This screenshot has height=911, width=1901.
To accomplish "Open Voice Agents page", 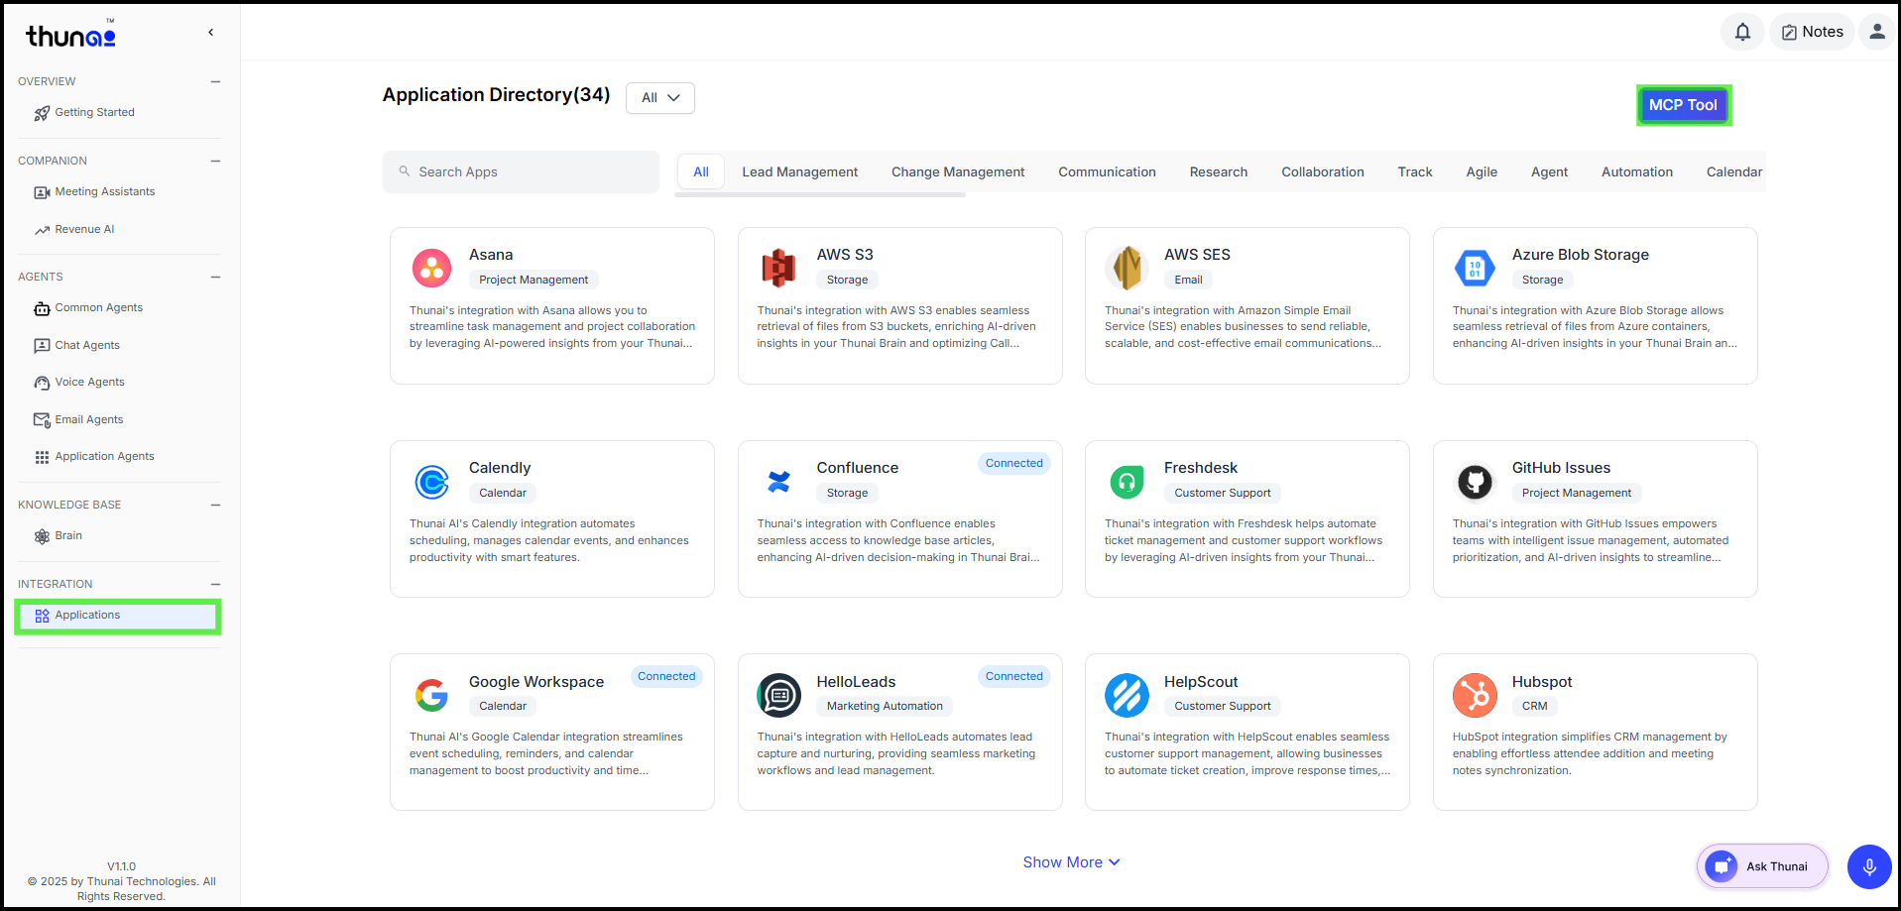I will point(90,383).
